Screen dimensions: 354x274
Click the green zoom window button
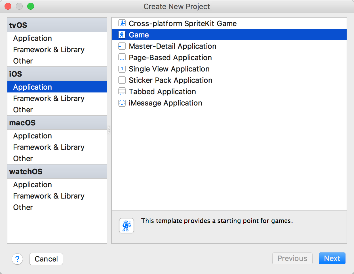coord(31,6)
